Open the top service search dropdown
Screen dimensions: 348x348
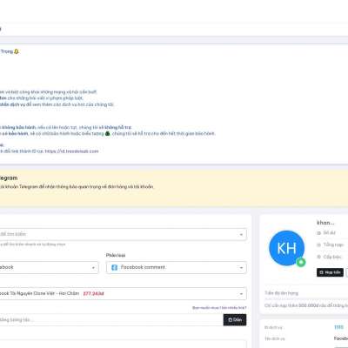tap(124, 234)
